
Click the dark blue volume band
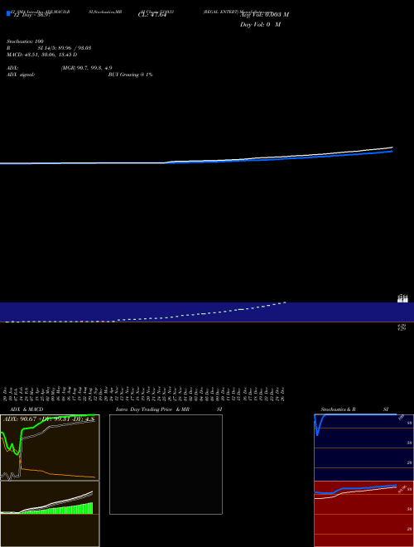tap(207, 312)
